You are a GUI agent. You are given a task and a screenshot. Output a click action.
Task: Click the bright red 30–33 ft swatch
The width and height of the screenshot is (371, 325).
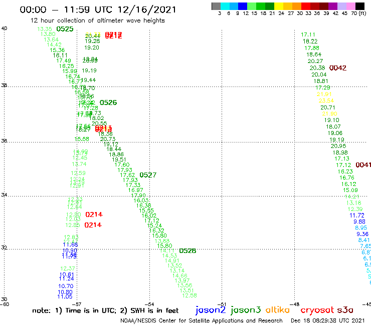(306, 6)
